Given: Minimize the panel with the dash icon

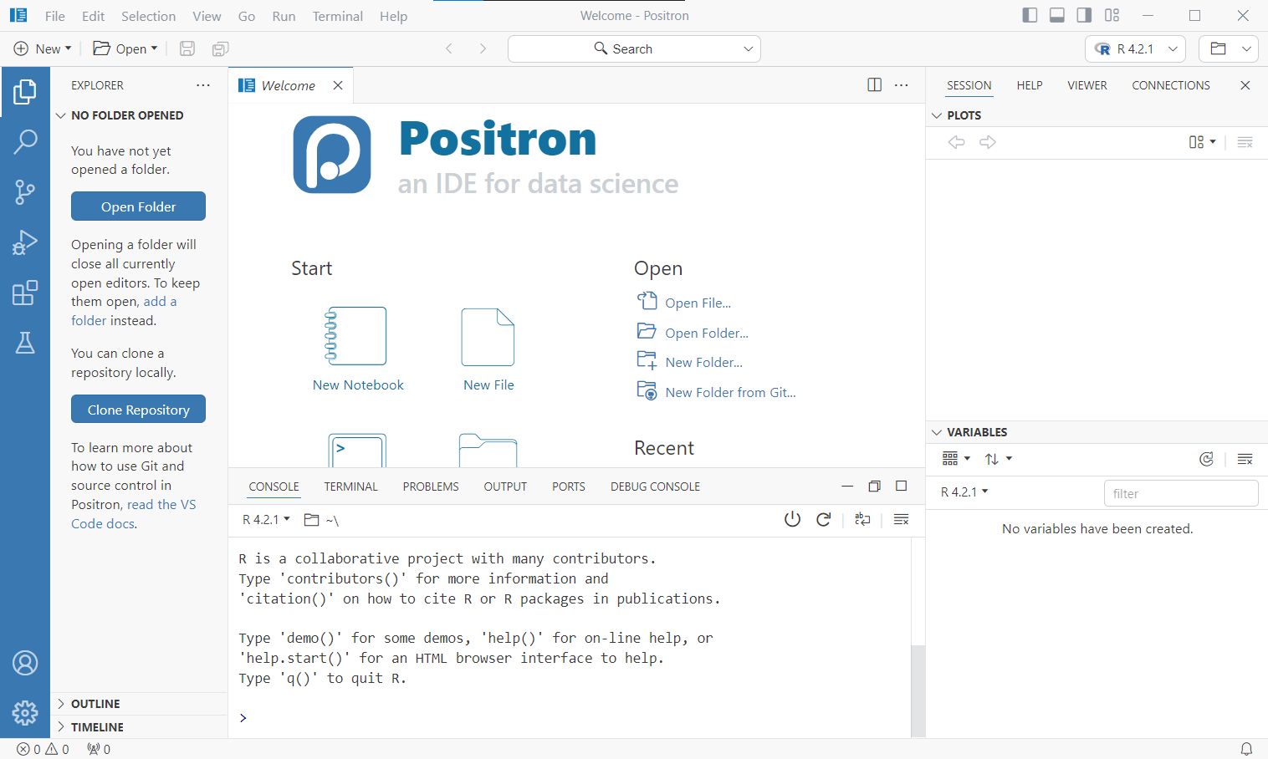Looking at the screenshot, I should (847, 486).
